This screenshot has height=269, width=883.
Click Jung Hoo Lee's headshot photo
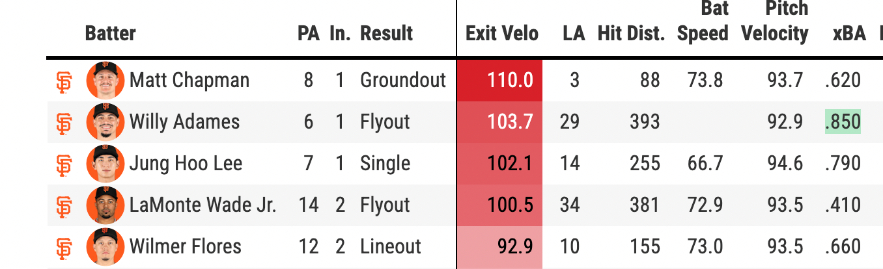[x=105, y=164]
